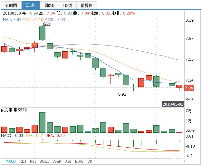
Task: Click the MA5: 7.07 legend text
Action: coord(12,20)
